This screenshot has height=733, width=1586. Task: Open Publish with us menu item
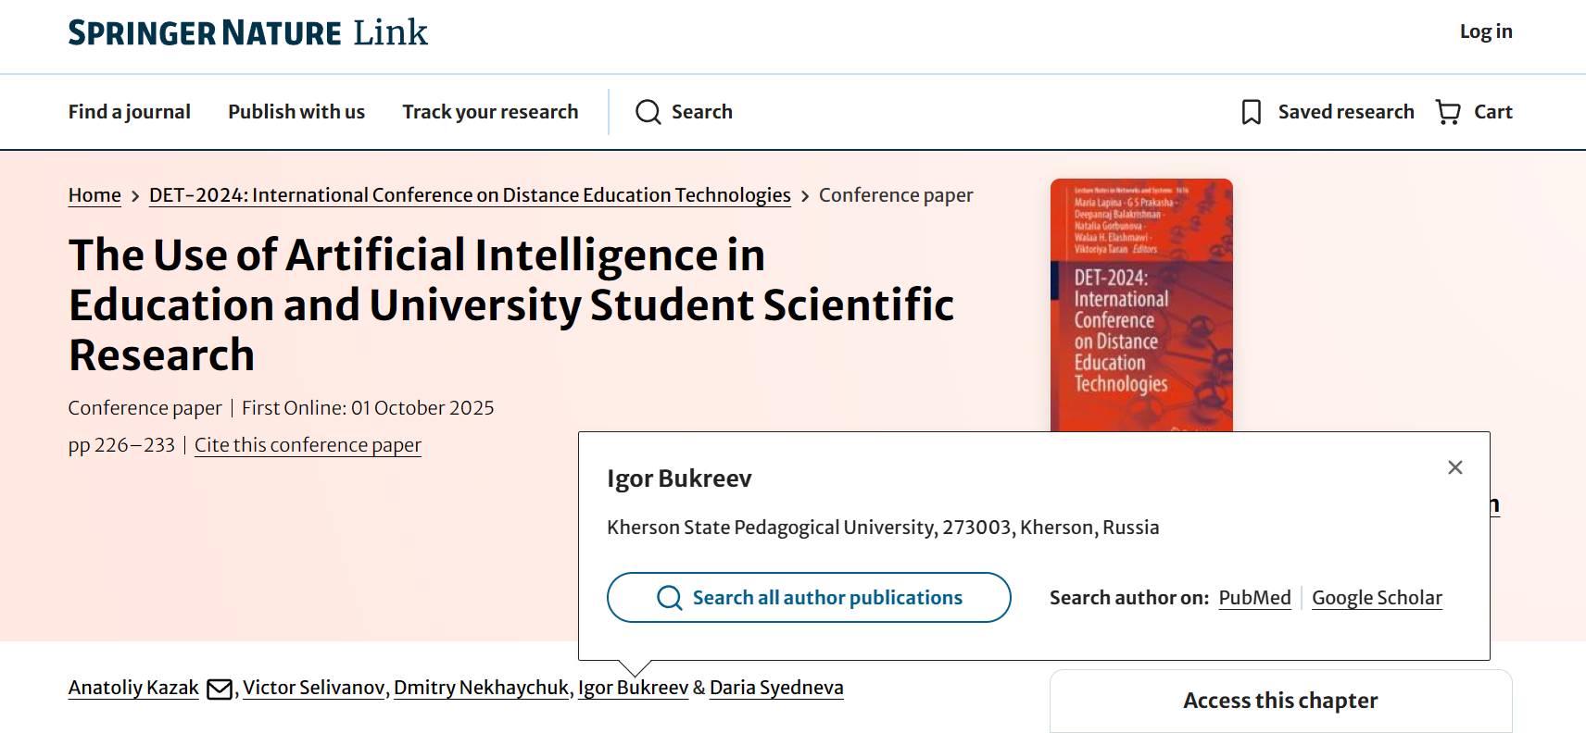296,112
